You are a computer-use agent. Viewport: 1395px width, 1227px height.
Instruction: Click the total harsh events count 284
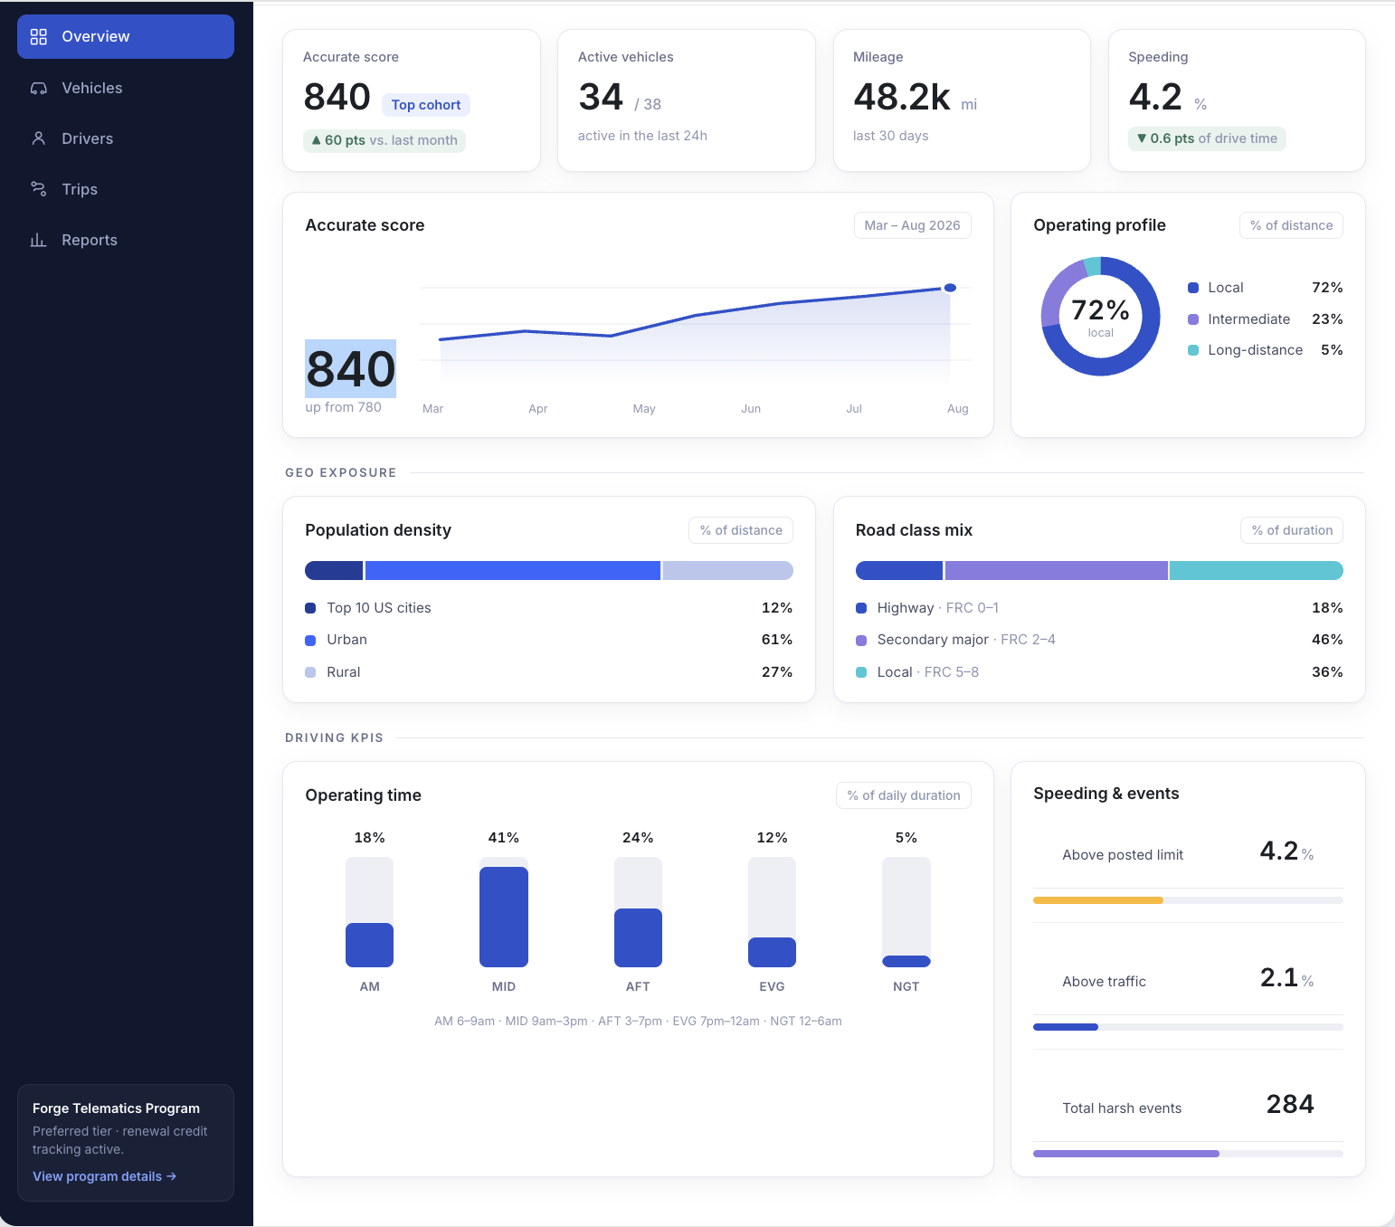(1290, 1104)
